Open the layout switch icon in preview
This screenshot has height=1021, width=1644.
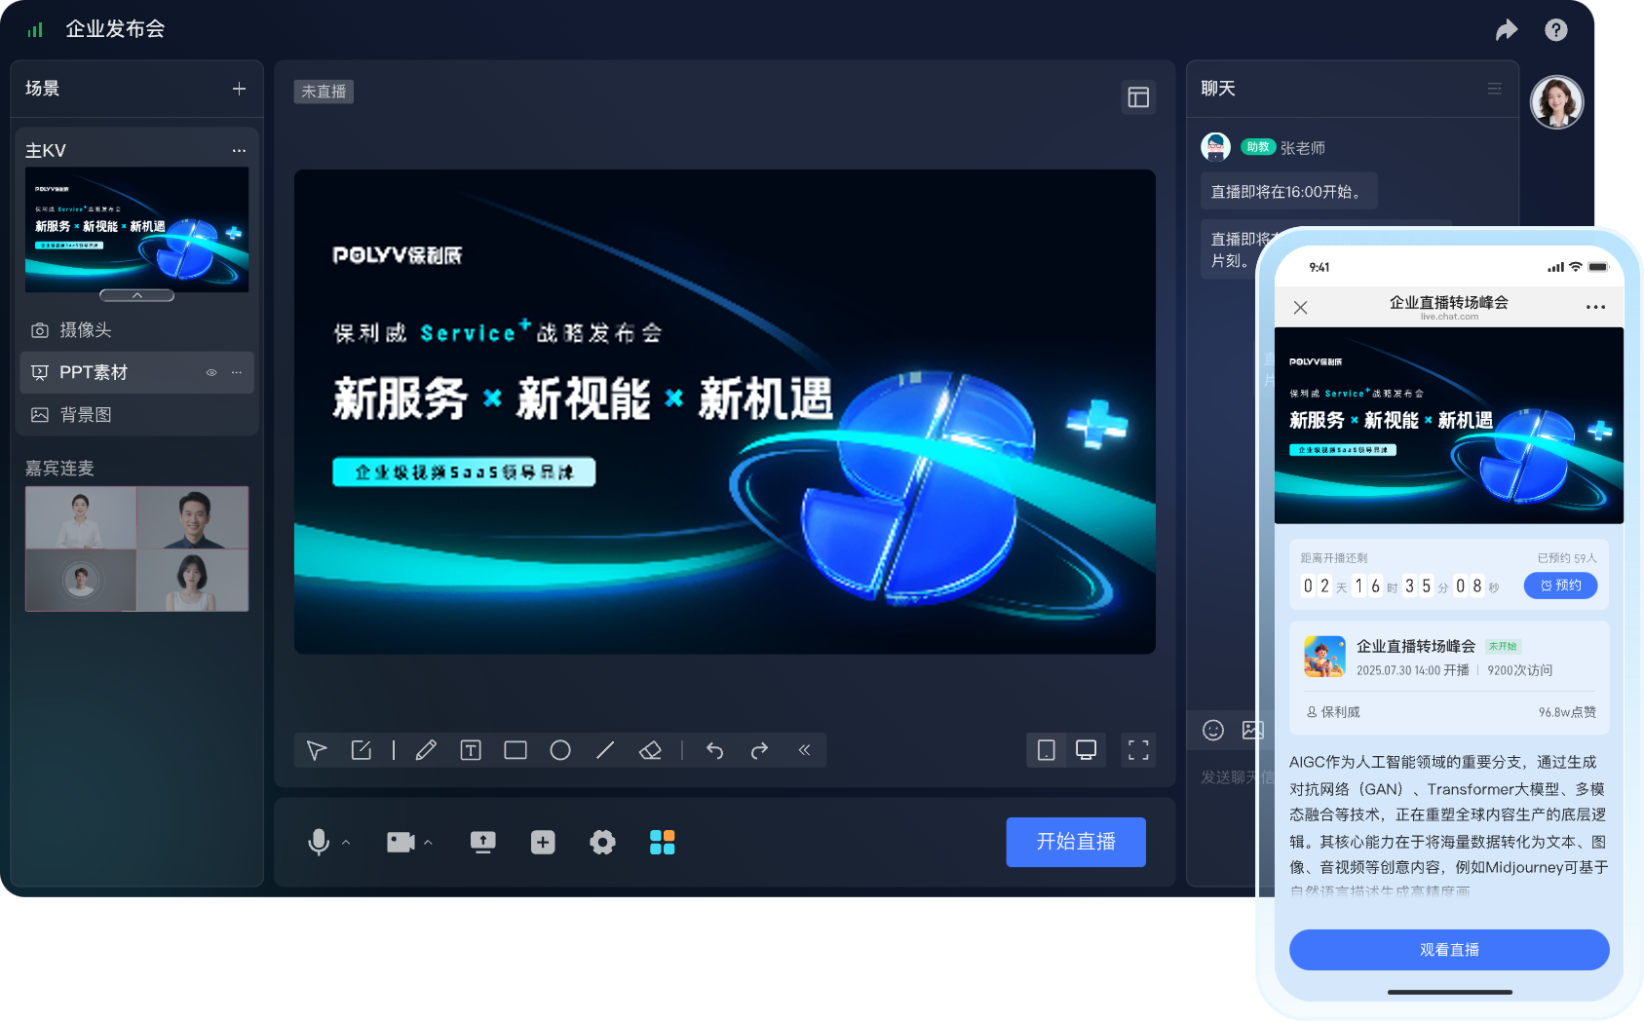[x=1138, y=97]
